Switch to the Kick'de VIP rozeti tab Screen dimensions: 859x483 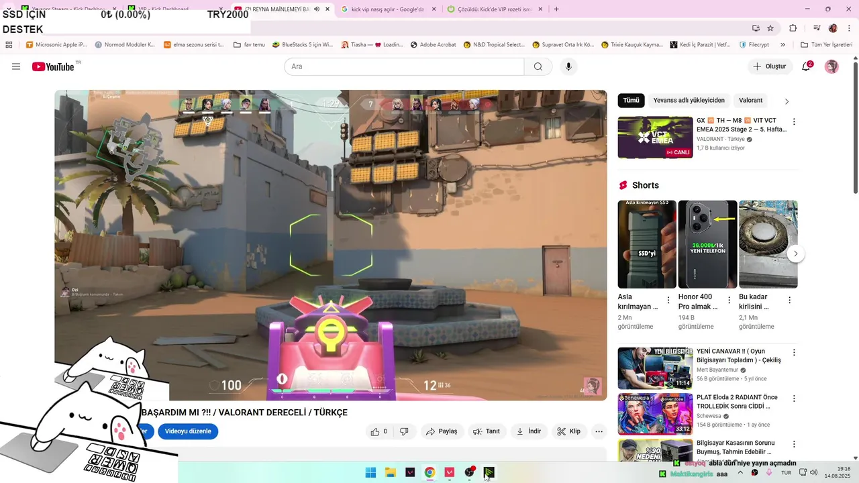[493, 9]
